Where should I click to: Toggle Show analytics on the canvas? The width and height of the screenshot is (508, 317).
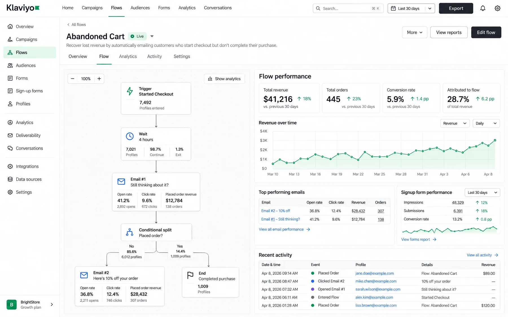coord(224,79)
